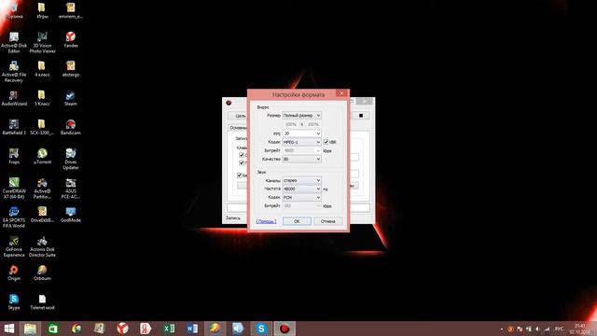Click the Windows Start button
Screen dimensions: 597x336
tap(9, 329)
